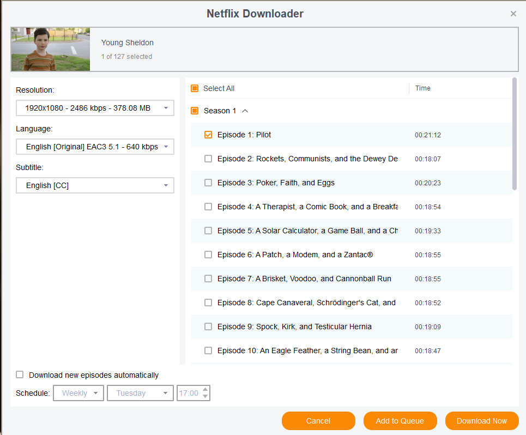Click the Time column header
The height and width of the screenshot is (435, 526).
[x=422, y=88]
